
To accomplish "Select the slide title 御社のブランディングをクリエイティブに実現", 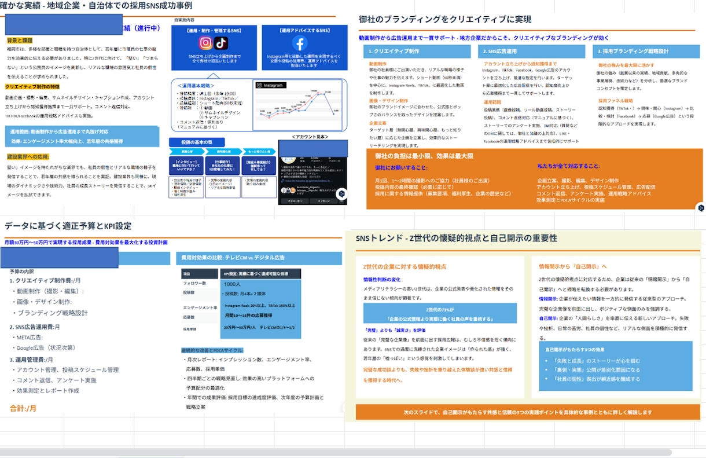I will (445, 19).
